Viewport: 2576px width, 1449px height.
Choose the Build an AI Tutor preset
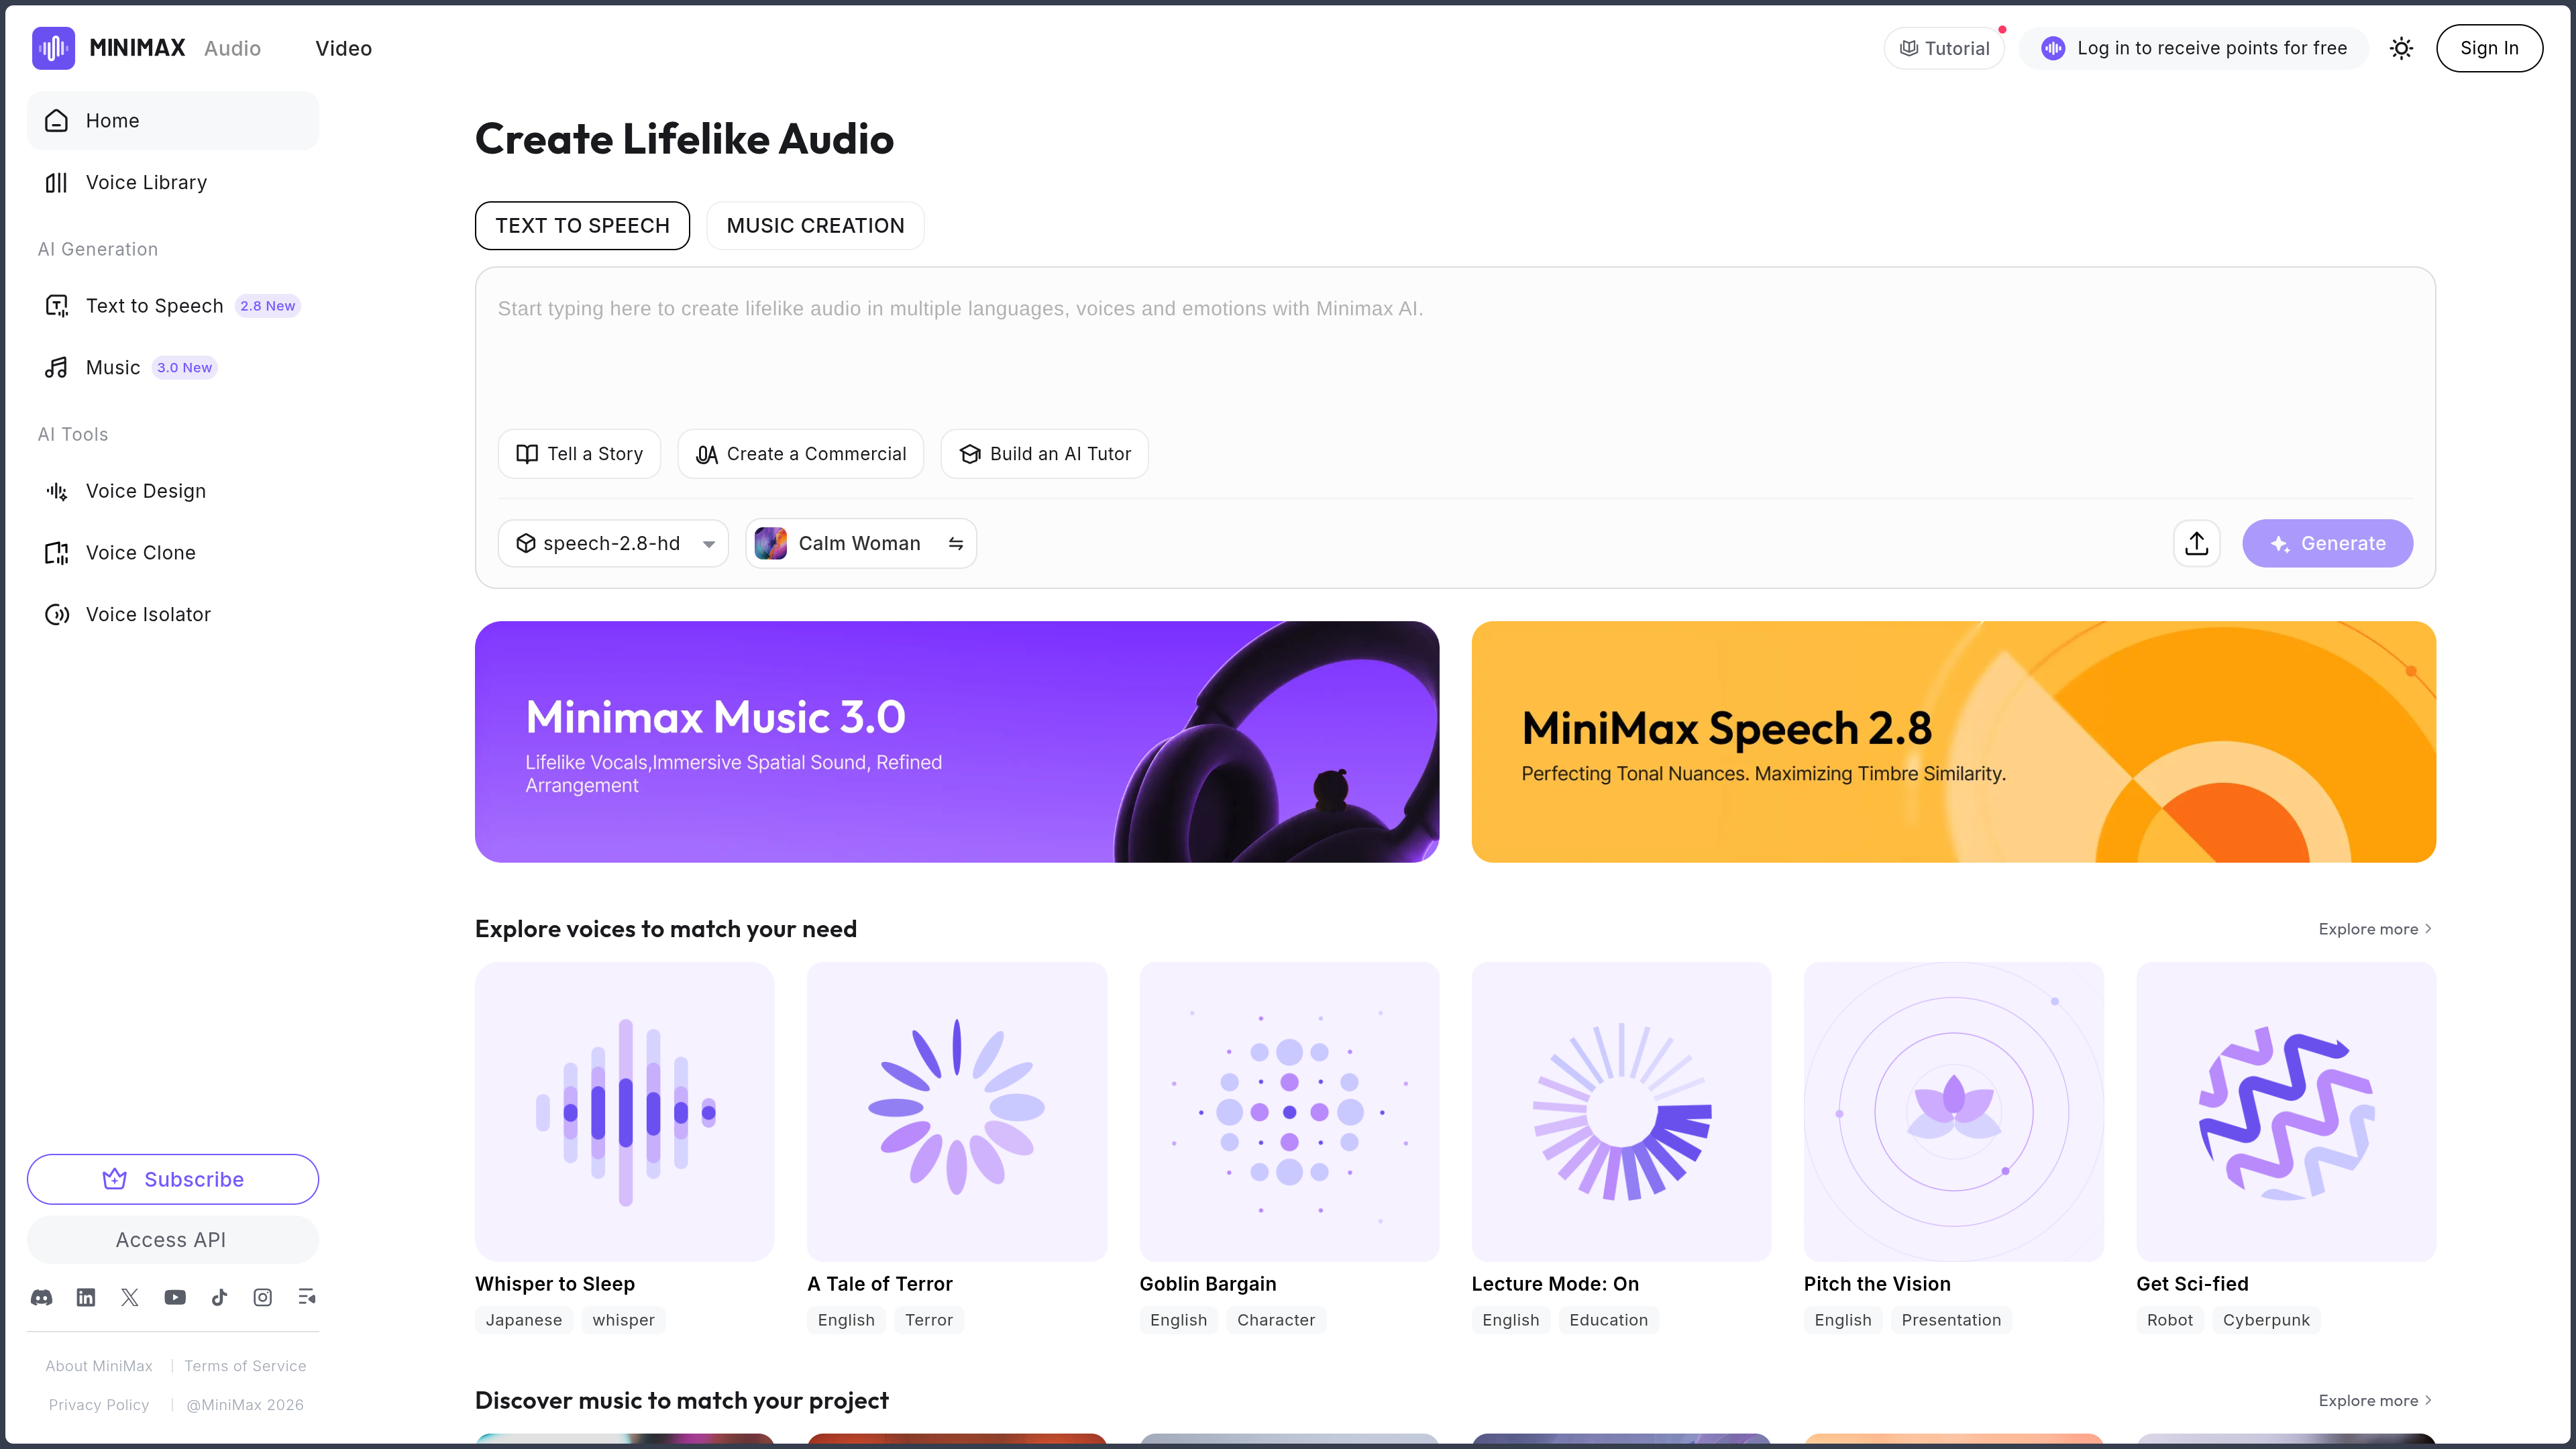click(x=1044, y=454)
